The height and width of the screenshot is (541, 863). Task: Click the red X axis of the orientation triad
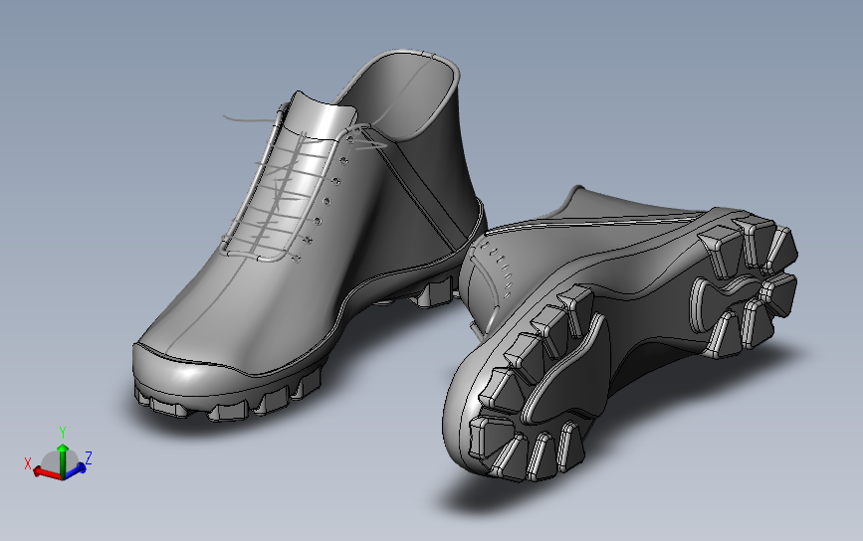pyautogui.click(x=48, y=472)
